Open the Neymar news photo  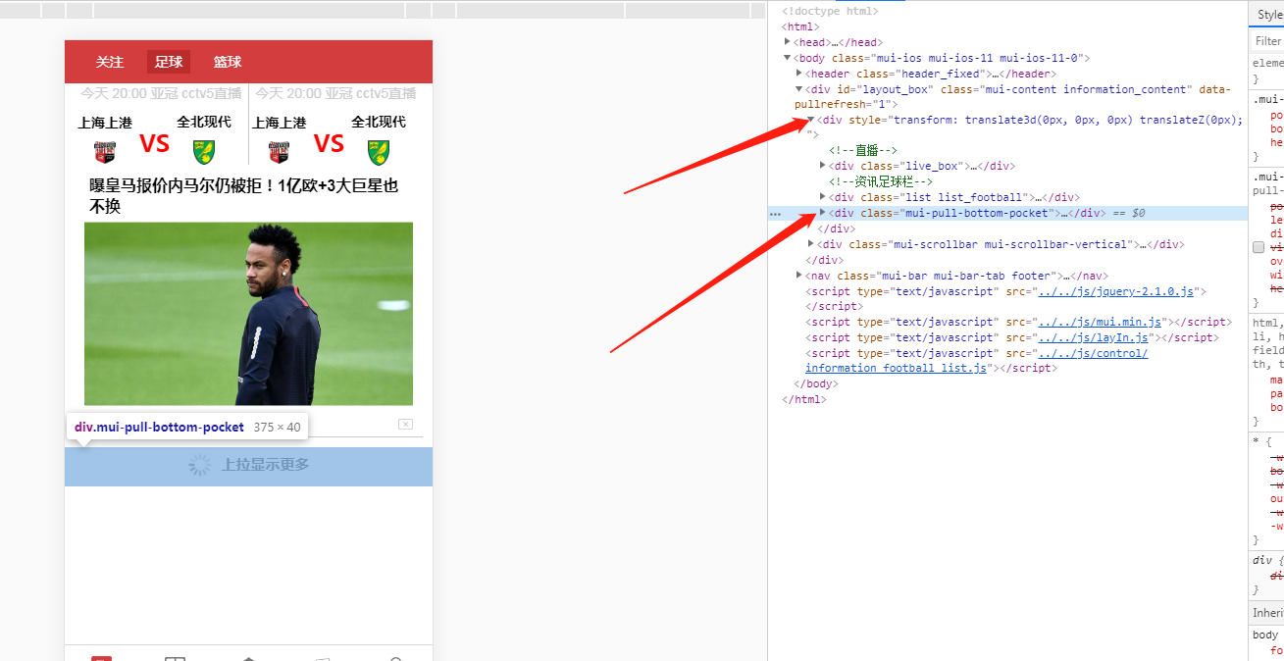[x=248, y=314]
